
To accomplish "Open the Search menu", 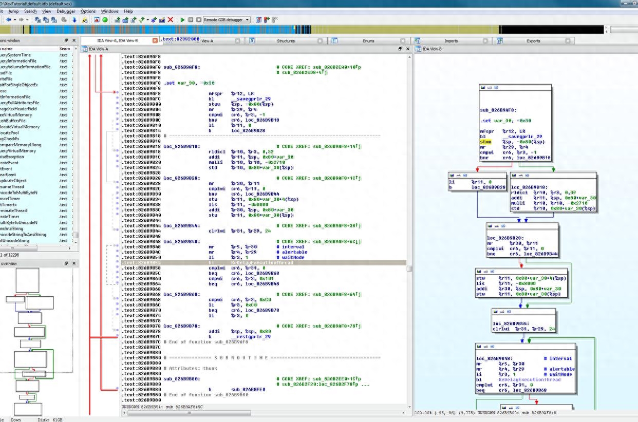I will (30, 11).
